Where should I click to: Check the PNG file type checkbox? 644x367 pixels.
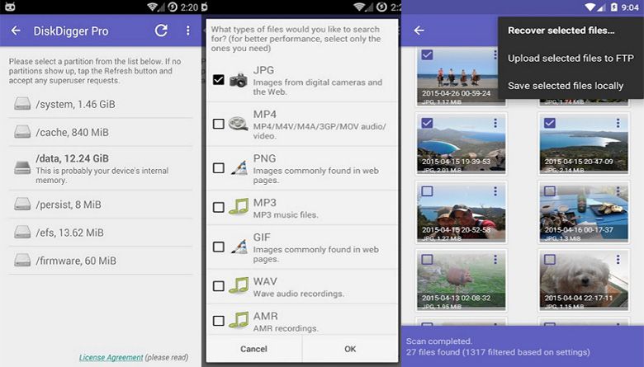click(219, 167)
